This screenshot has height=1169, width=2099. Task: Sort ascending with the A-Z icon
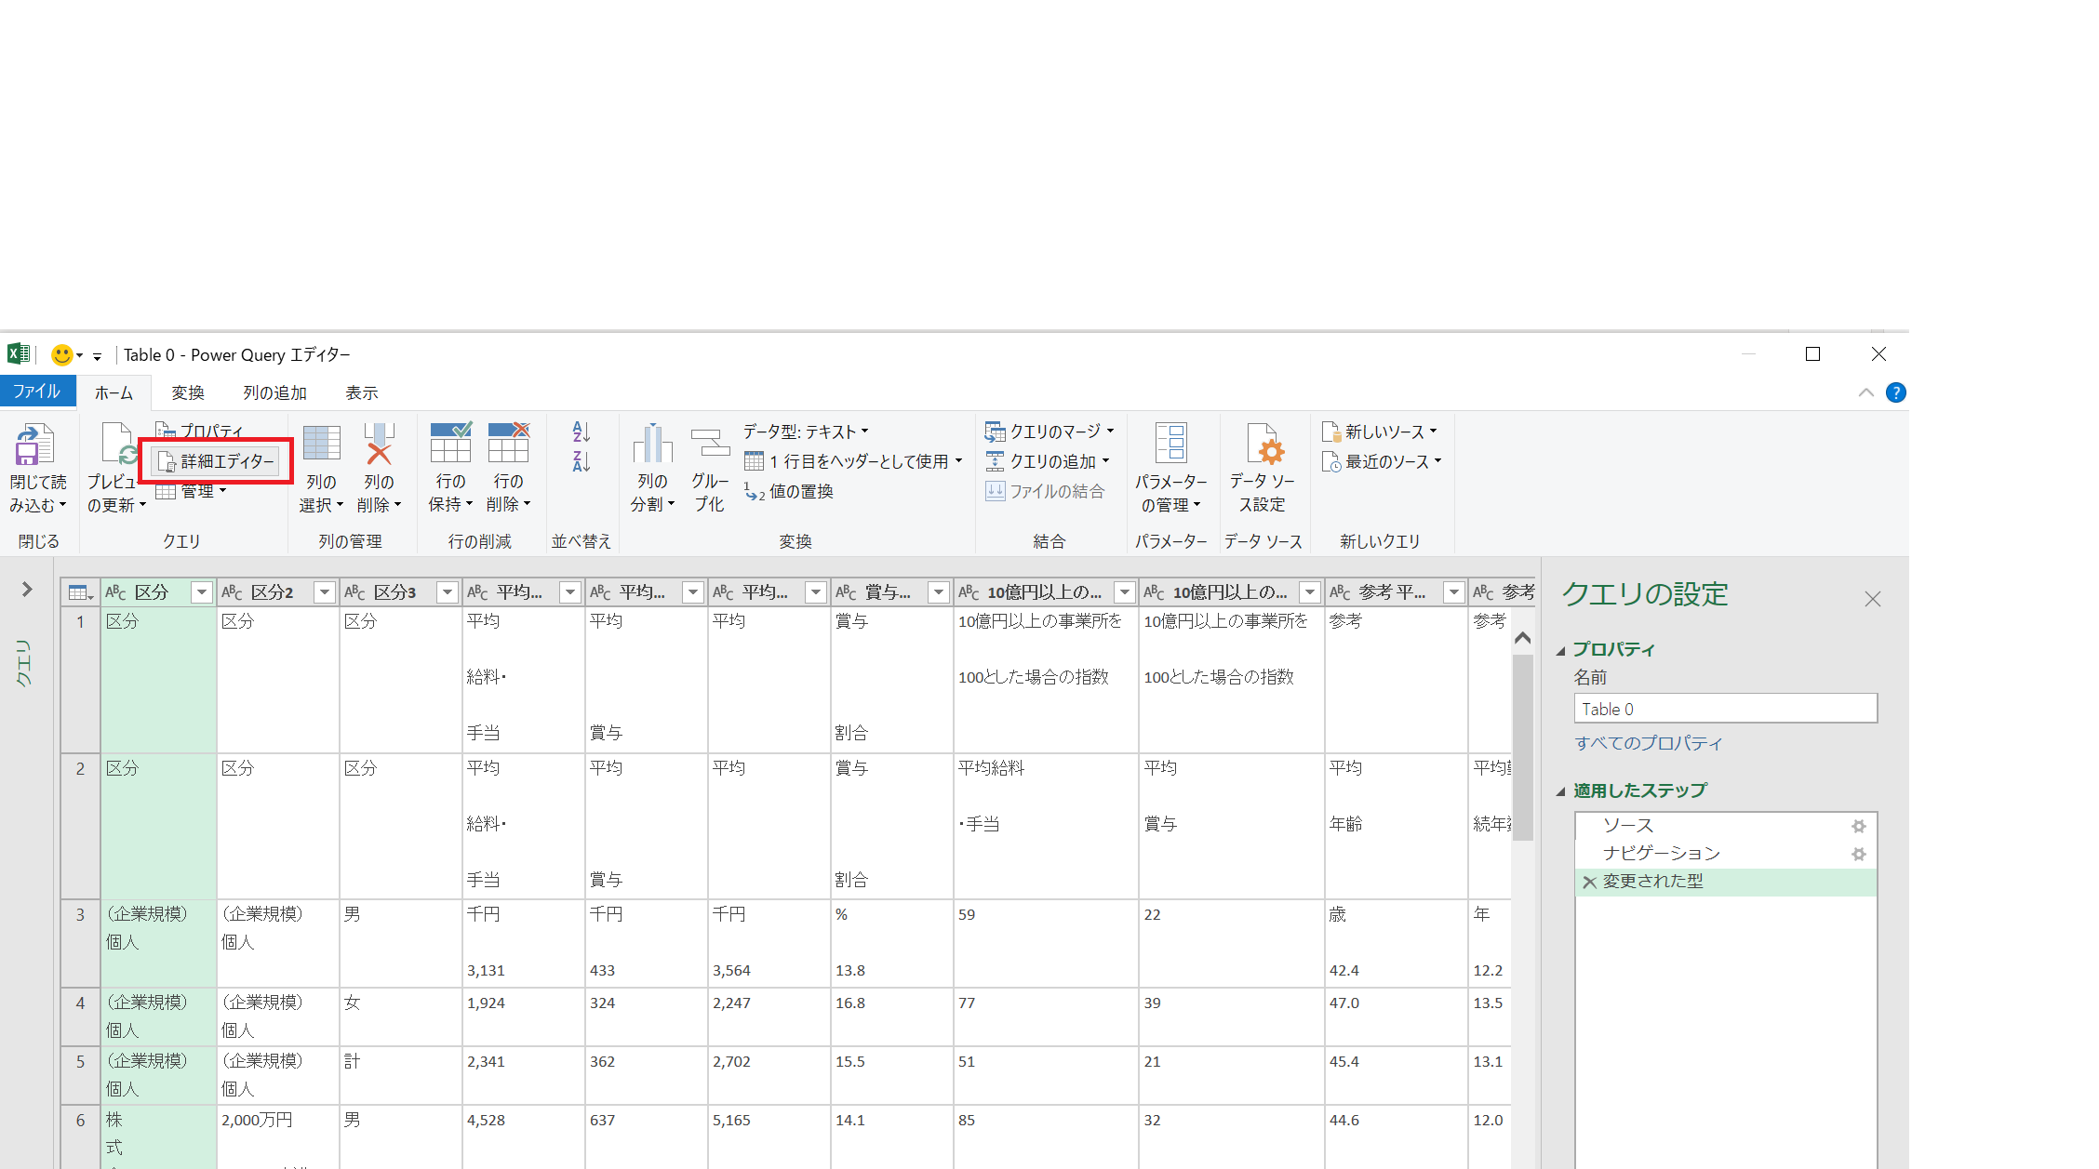tap(582, 432)
